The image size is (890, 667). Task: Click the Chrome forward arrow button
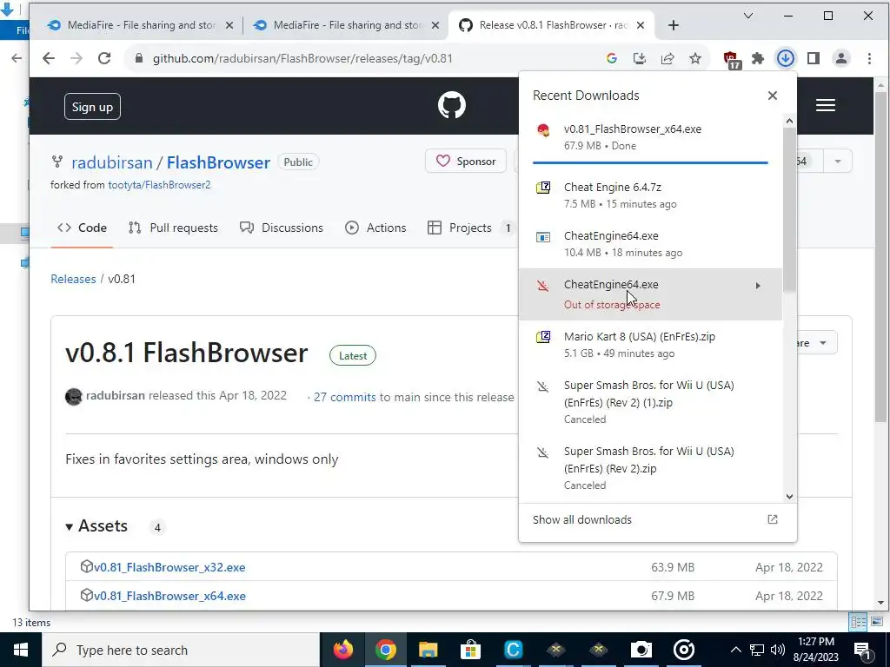point(76,58)
